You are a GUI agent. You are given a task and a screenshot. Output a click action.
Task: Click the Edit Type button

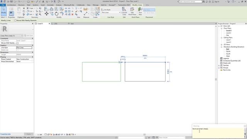[29, 36]
